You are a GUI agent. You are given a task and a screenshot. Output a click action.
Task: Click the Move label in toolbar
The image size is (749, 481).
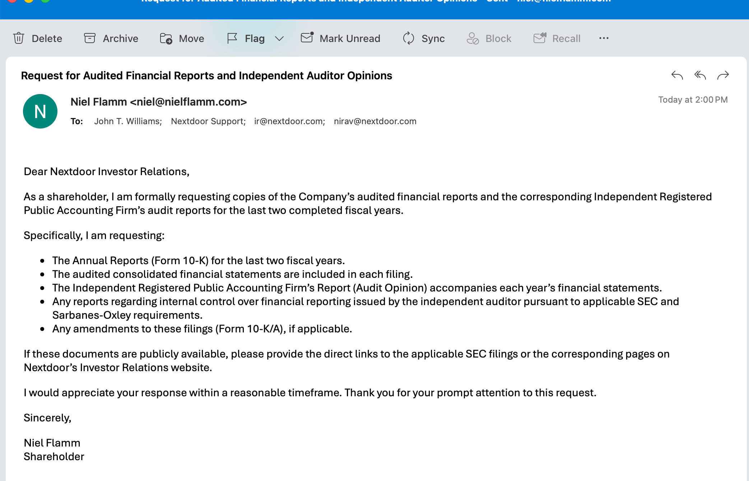(192, 38)
